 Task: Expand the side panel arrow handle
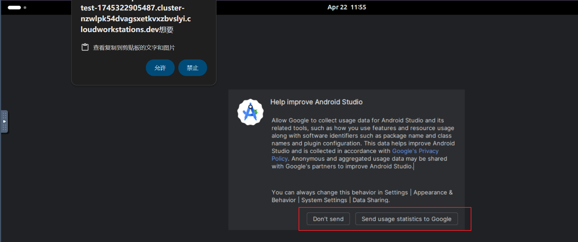coord(4,122)
